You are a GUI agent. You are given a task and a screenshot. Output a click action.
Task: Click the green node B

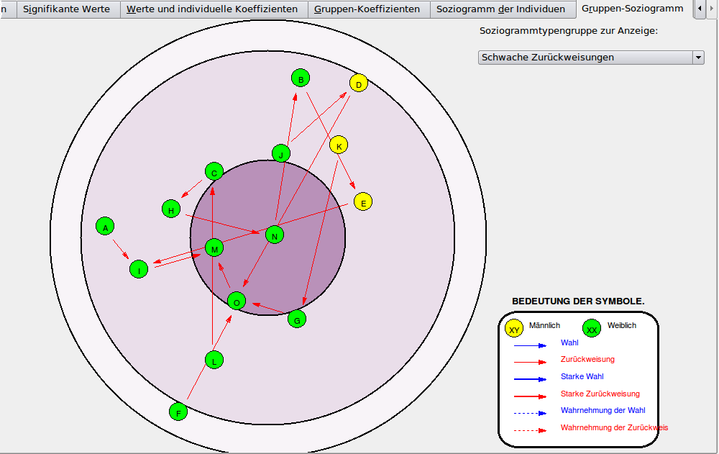tap(301, 78)
